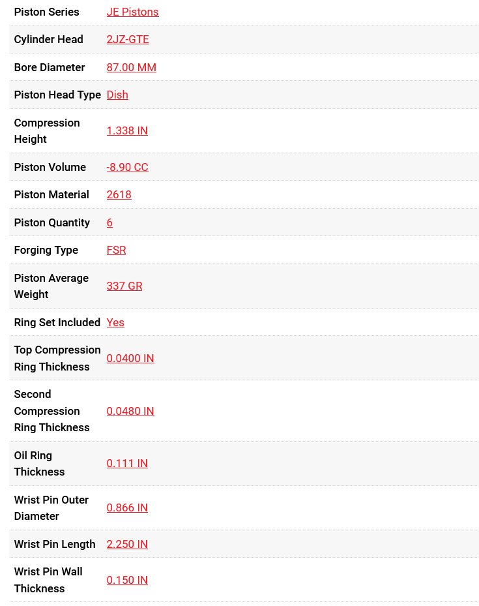The width and height of the screenshot is (479, 606).
Task: Click the JE Pistons link
Action: coord(132,12)
